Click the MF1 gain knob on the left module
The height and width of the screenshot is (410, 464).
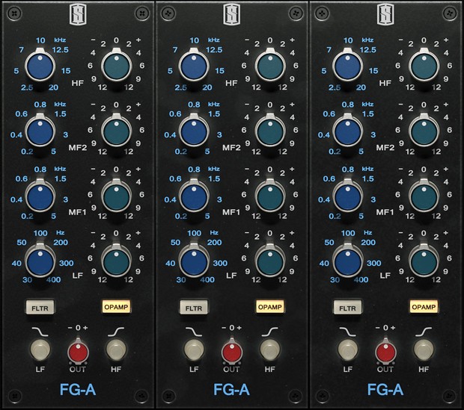pyautogui.click(x=116, y=196)
